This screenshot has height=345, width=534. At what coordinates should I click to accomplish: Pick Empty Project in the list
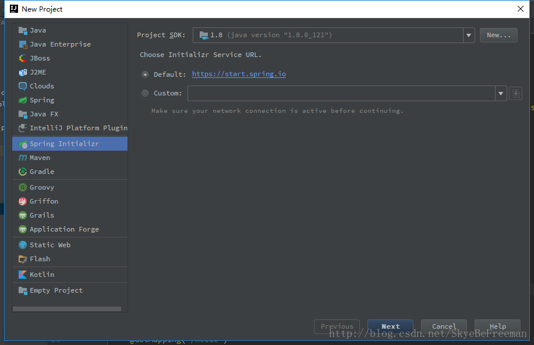pos(70,290)
